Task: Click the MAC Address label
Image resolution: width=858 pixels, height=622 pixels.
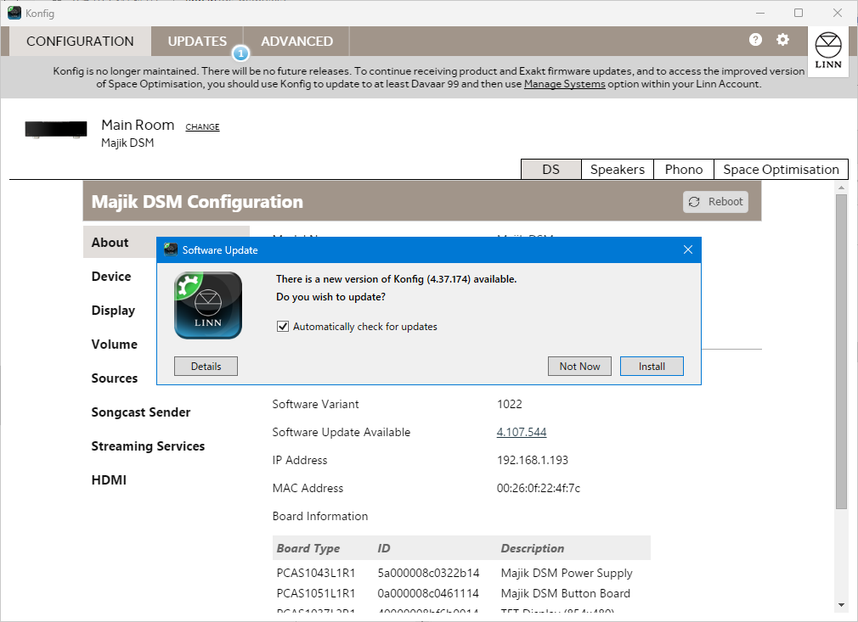Action: pyautogui.click(x=308, y=488)
